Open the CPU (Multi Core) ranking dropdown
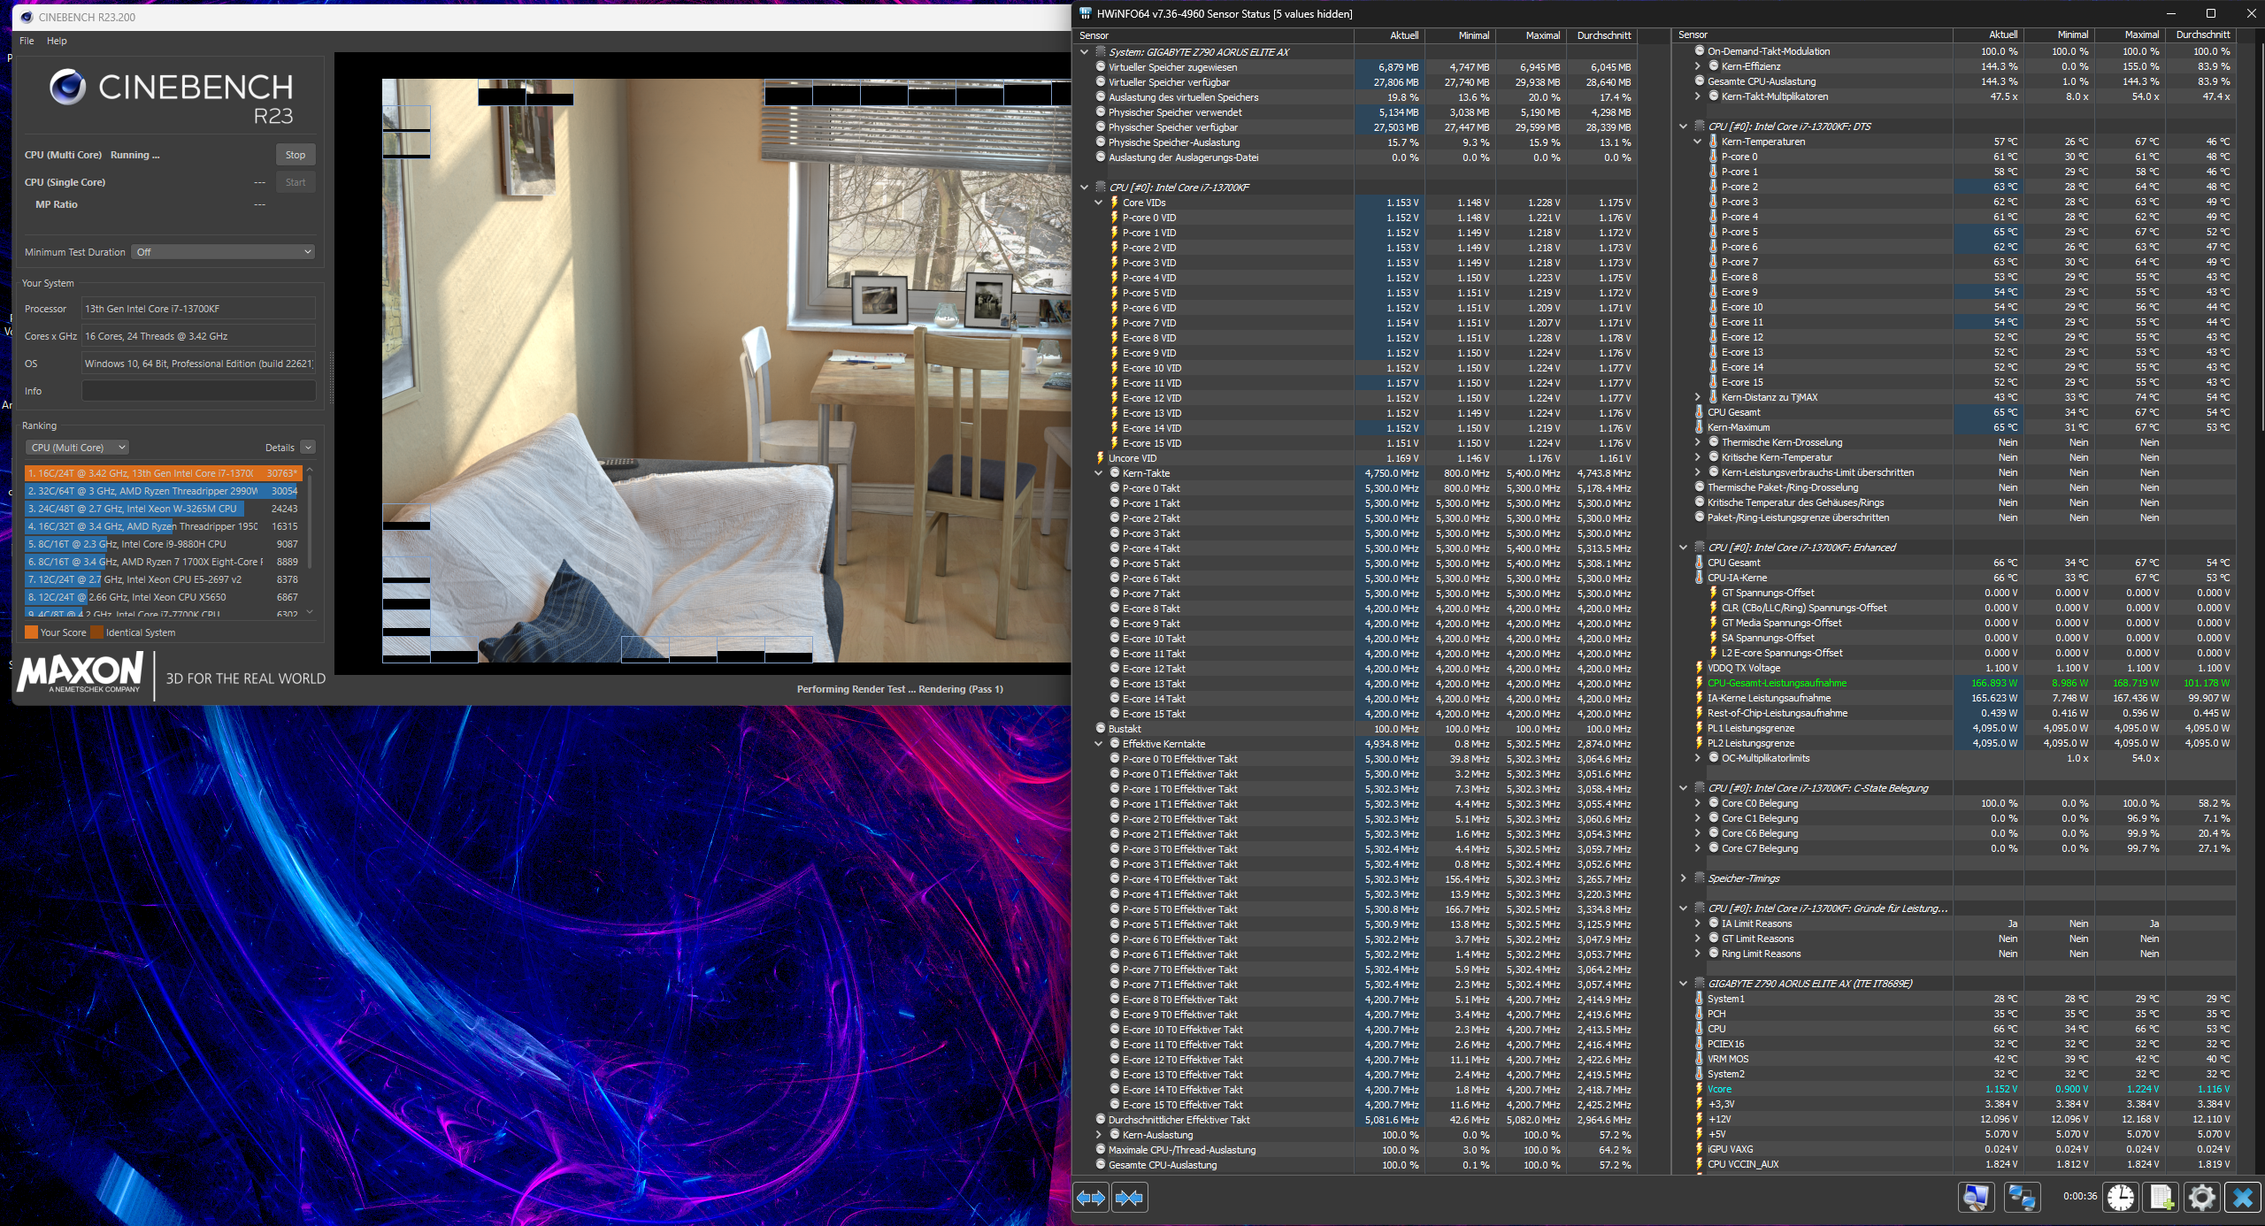Screen dimensions: 2265x1226 click(78, 448)
